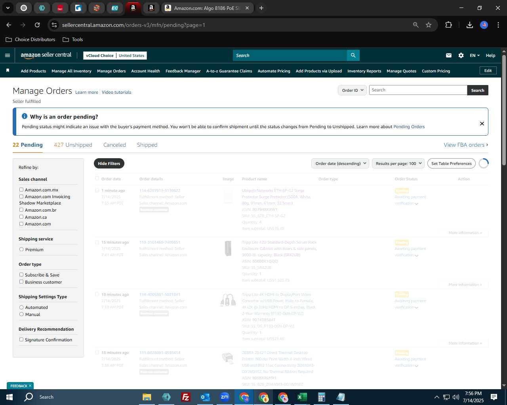This screenshot has height=405, width=507.
Task: Open File Explorer from the taskbar
Action: point(147,397)
